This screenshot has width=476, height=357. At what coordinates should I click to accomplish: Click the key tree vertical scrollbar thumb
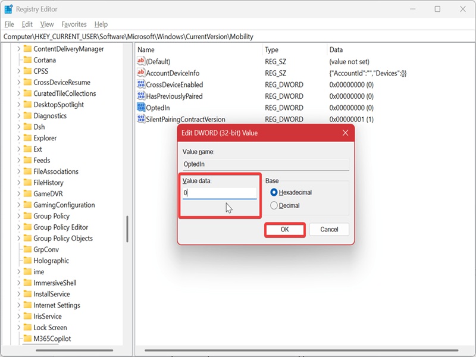point(127,229)
